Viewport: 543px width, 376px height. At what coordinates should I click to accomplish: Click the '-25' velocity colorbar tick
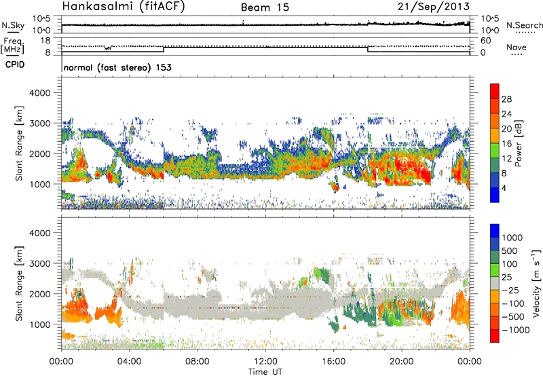click(x=510, y=290)
